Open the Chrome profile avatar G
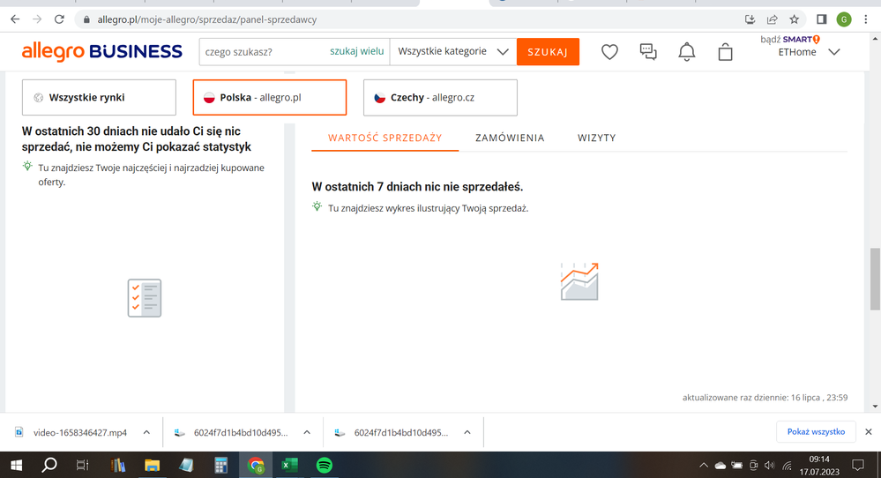Viewport: 881px width, 478px height. 843,19
